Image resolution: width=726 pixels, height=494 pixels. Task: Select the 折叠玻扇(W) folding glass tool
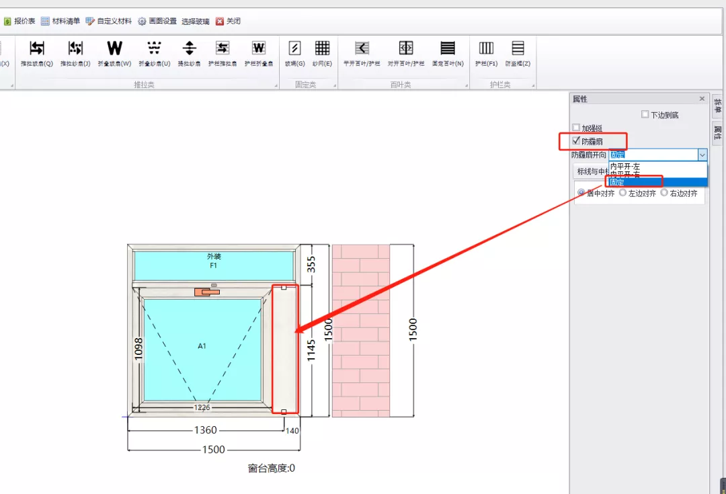114,53
